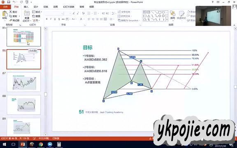
Task: Expand the Layout (版式) dropdown
Action: [x=37, y=12]
